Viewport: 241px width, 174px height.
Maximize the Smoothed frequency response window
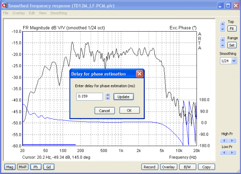tap(228, 6)
